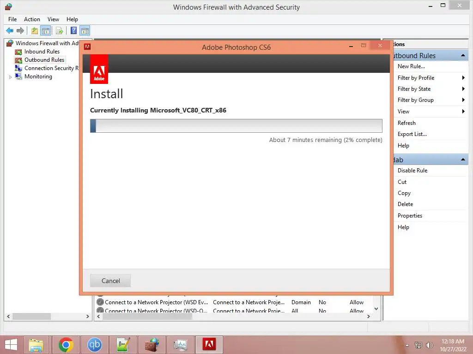Click the firewall icon in the main title bar
This screenshot has height=354, width=473.
click(x=8, y=6)
